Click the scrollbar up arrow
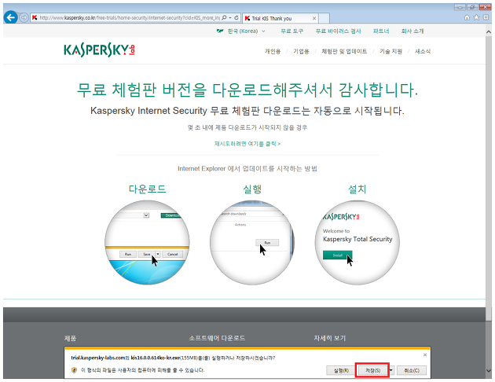This screenshot has width=495, height=382. click(489, 32)
